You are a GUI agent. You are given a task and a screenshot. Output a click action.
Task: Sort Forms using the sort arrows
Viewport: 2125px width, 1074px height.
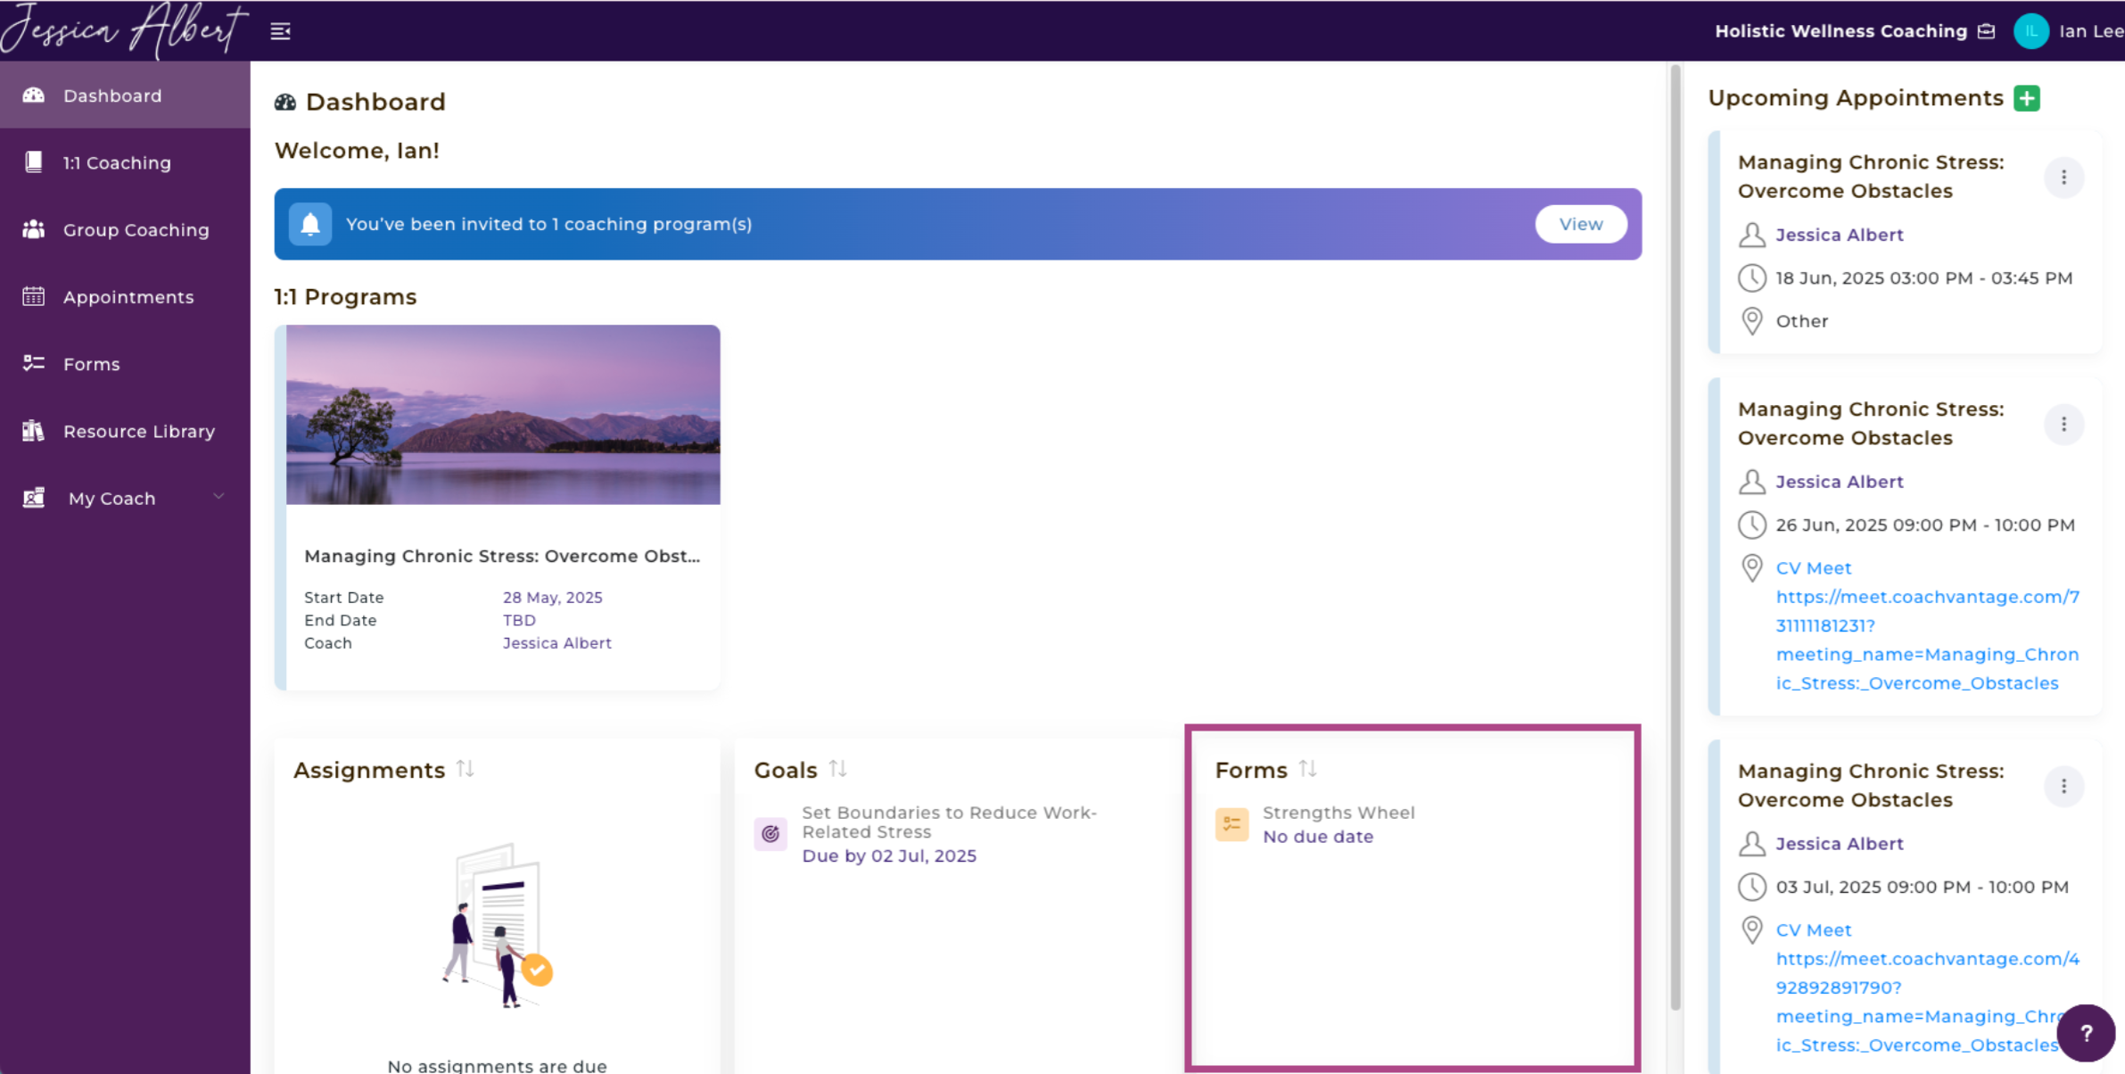tap(1307, 768)
